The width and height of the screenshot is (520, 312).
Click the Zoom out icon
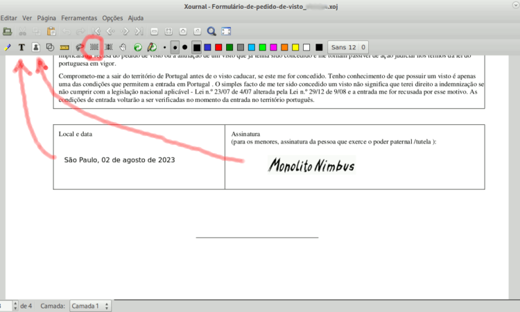click(154, 31)
